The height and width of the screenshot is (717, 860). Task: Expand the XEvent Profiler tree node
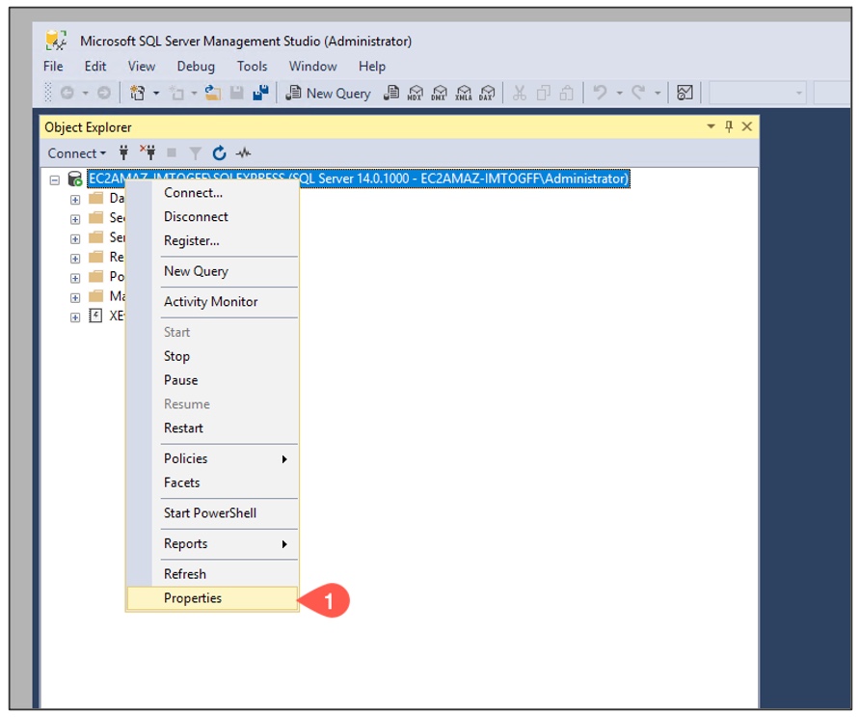tap(75, 317)
